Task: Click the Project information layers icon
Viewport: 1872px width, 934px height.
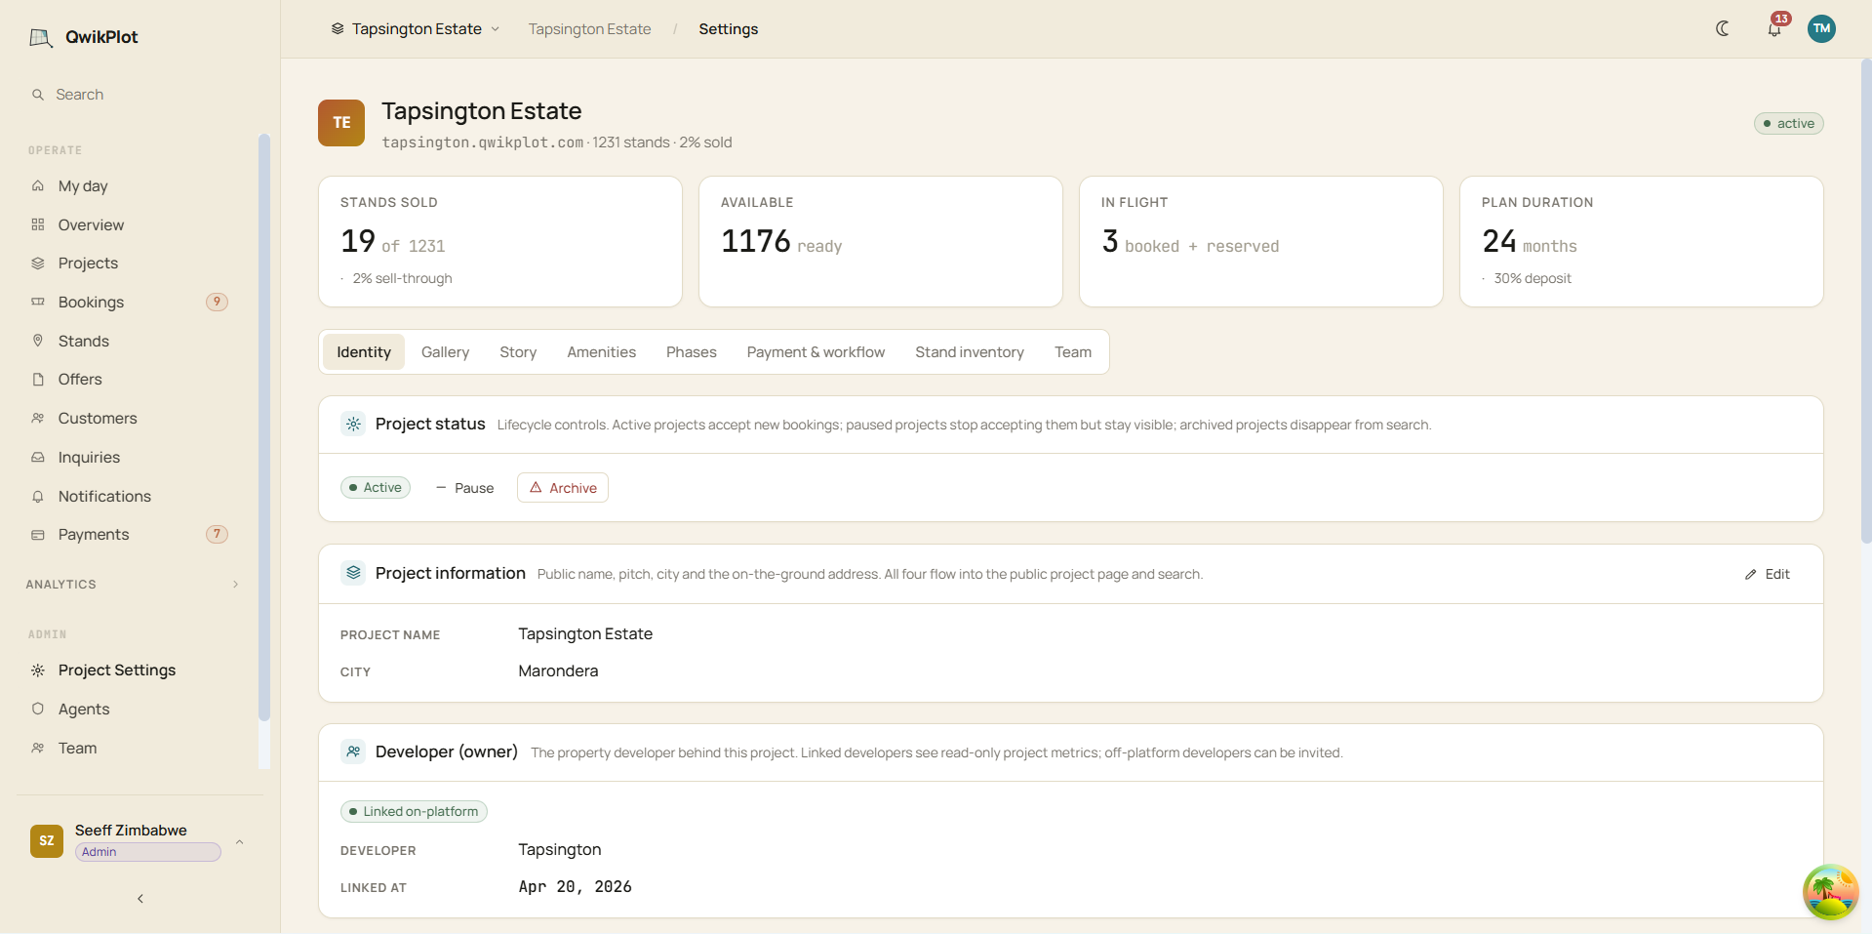Action: click(x=353, y=573)
